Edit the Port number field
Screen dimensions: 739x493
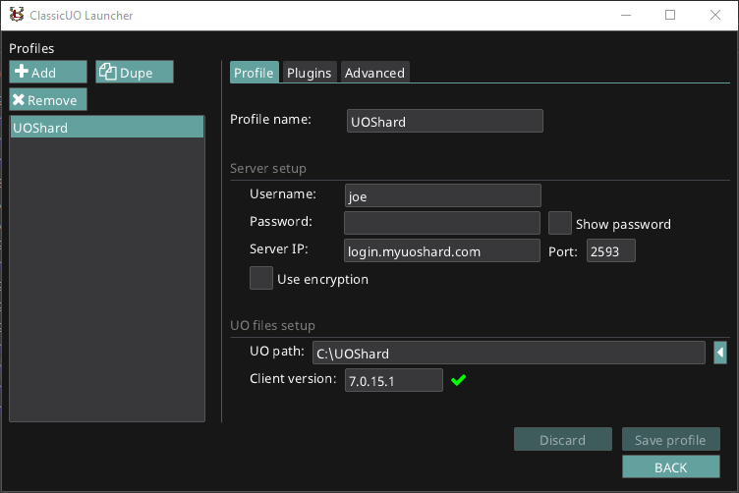pos(611,250)
